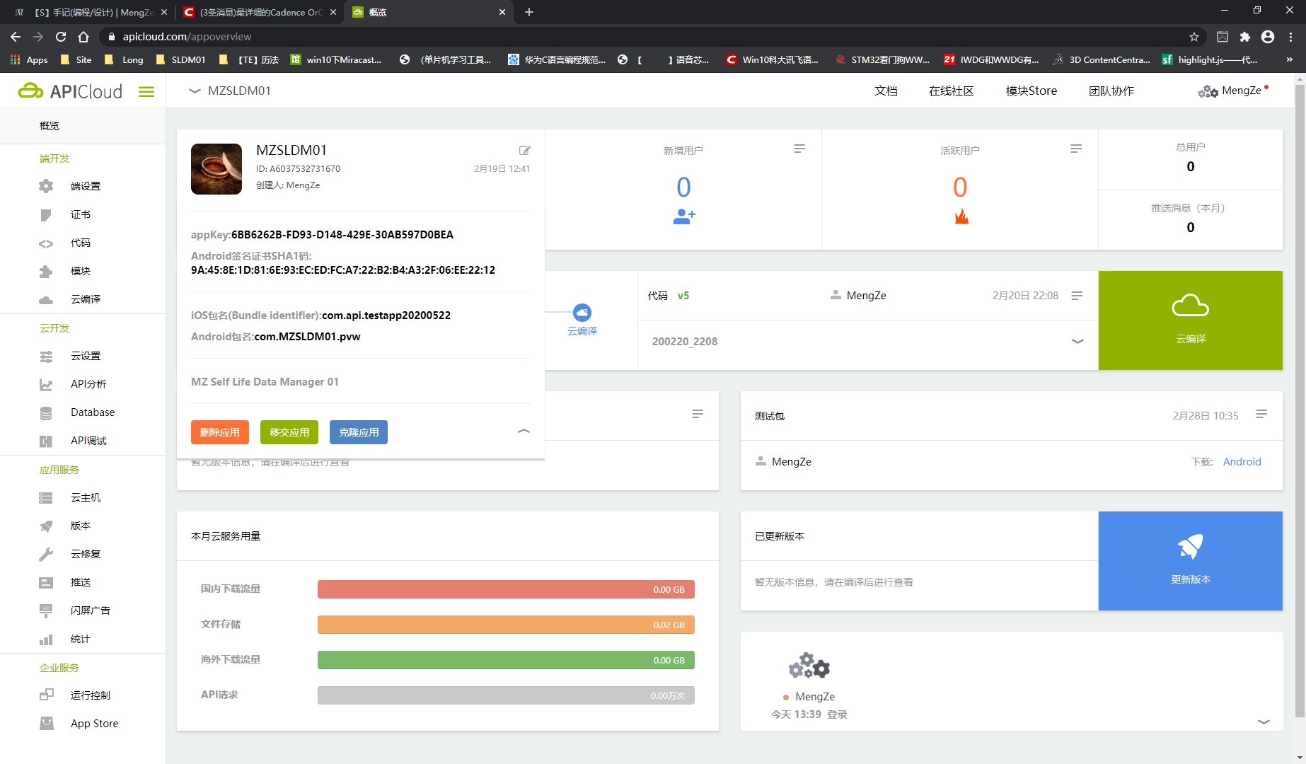
Task: Click the MZSLDM01 app thumbnail image
Action: click(216, 169)
